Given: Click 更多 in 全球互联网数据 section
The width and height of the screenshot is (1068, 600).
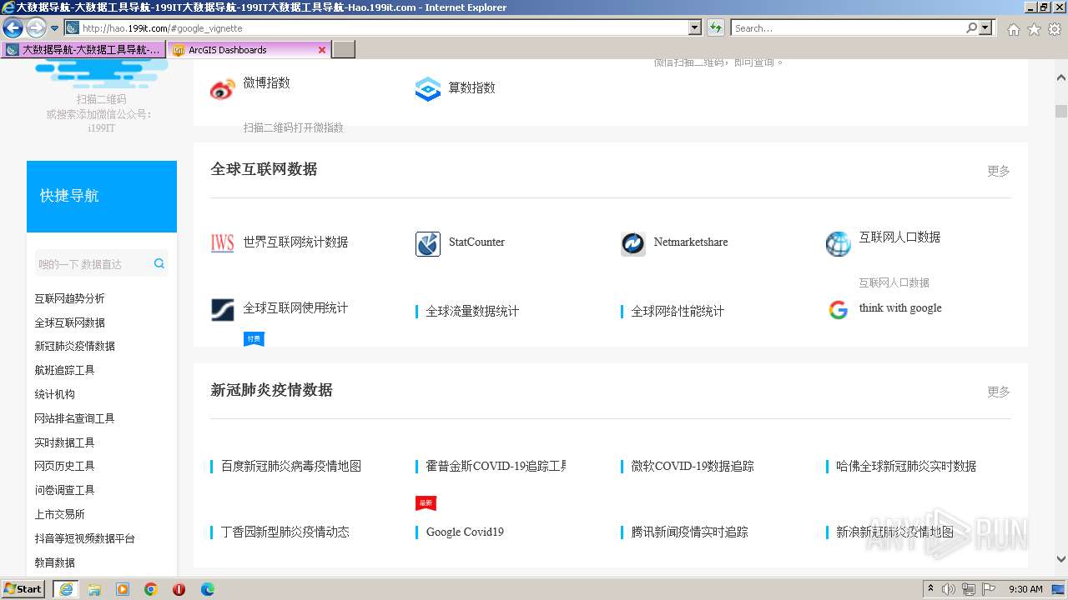Looking at the screenshot, I should (x=999, y=171).
